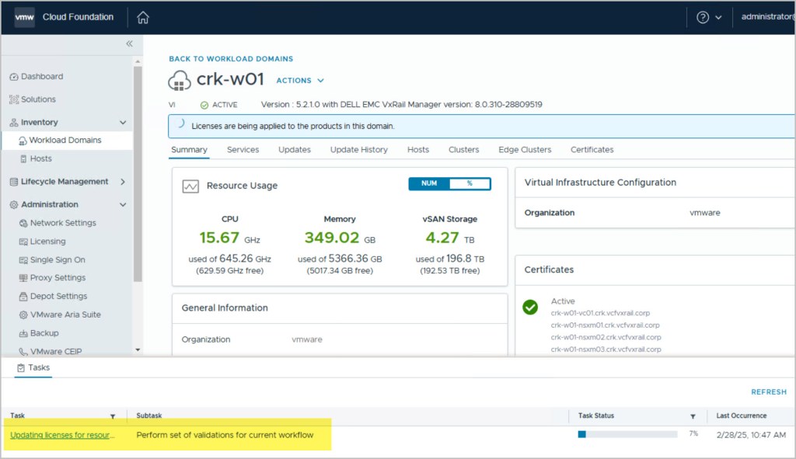Click the Home icon in top bar
This screenshot has width=796, height=459.
click(x=143, y=17)
